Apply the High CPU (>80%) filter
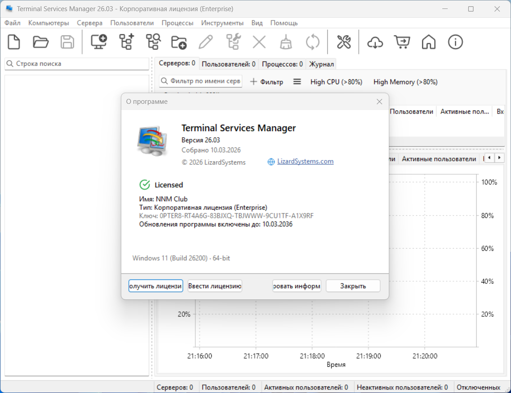511x393 pixels. point(336,82)
